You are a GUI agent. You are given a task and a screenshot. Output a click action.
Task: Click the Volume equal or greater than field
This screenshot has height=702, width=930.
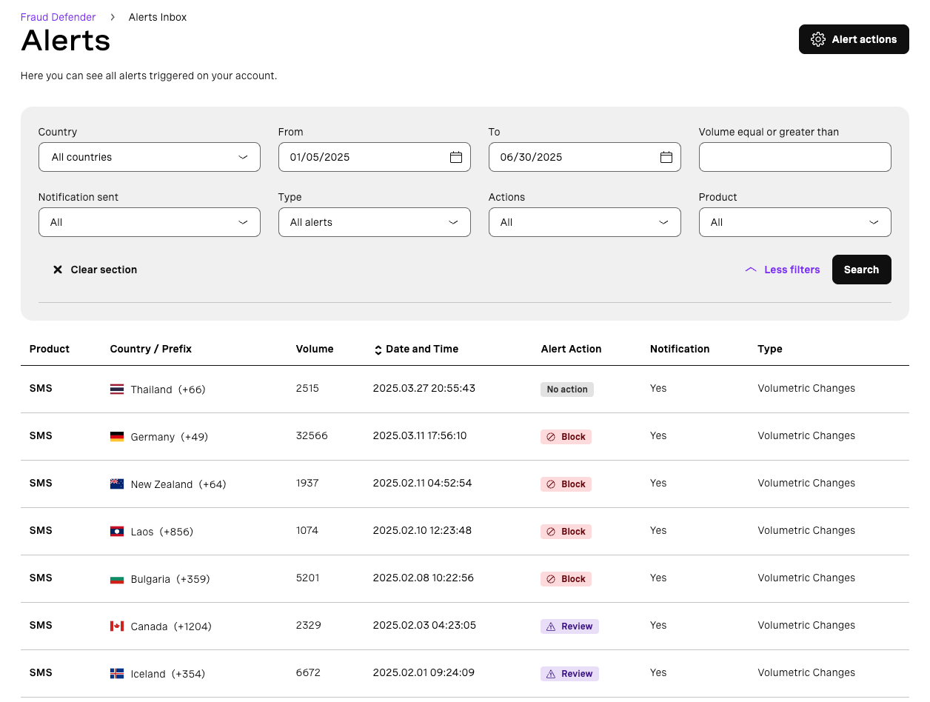point(795,157)
